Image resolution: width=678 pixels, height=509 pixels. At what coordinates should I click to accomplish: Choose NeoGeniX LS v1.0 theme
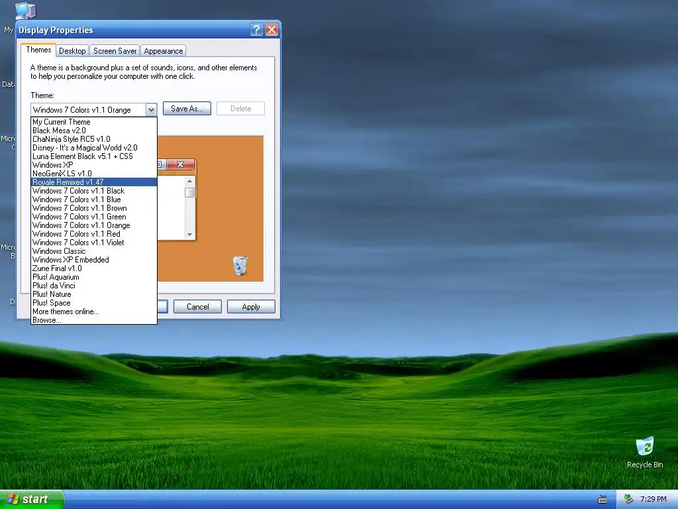pos(94,174)
